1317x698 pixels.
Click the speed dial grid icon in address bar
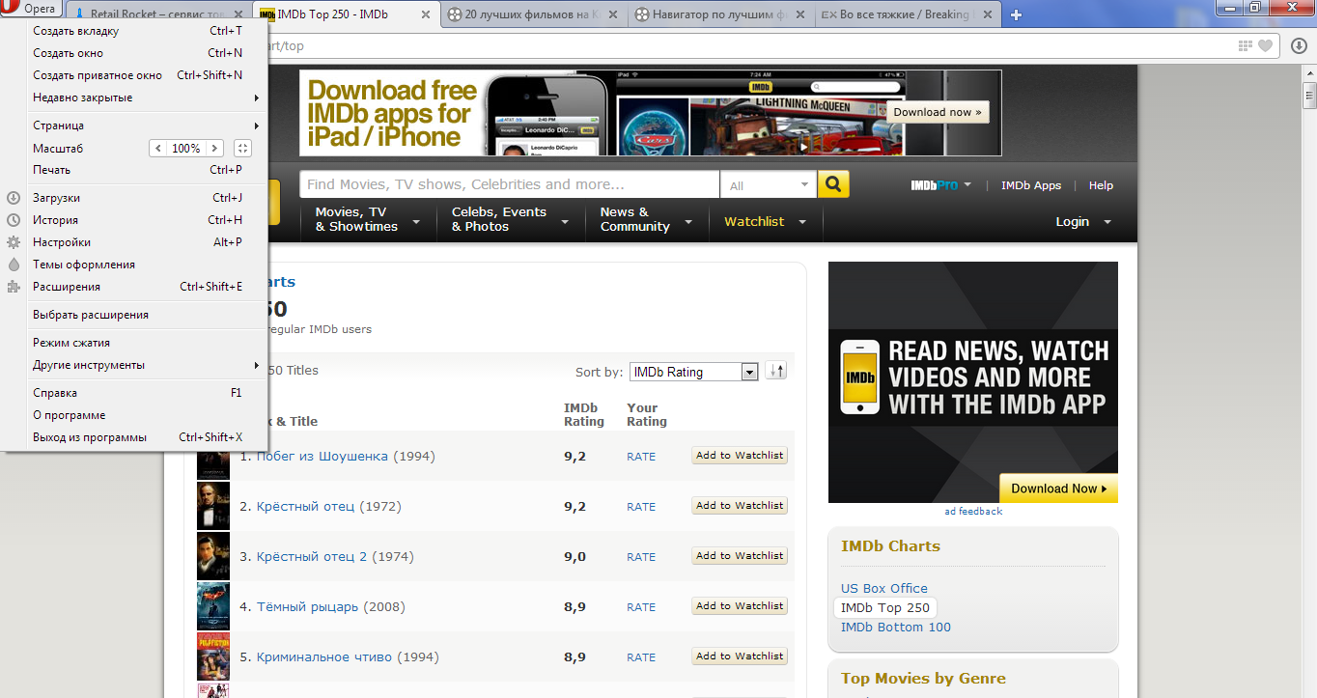pyautogui.click(x=1246, y=45)
